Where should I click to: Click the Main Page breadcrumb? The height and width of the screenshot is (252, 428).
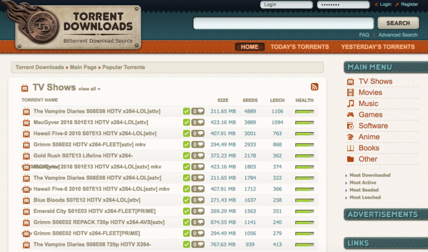click(x=83, y=67)
